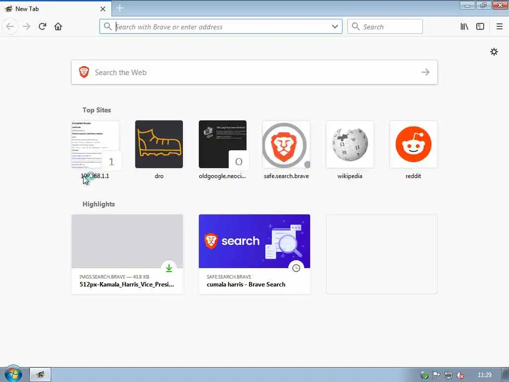The image size is (509, 382).
Task: Click the 'Highlights' section heading
Action: 99,204
